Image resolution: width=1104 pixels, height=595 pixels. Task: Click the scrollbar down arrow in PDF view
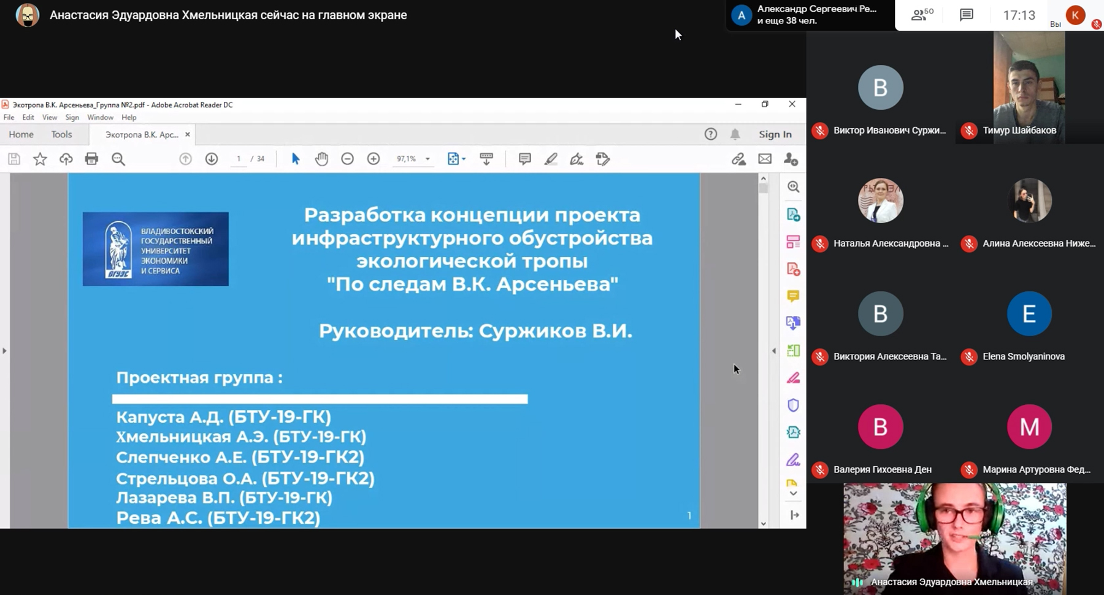pyautogui.click(x=764, y=523)
